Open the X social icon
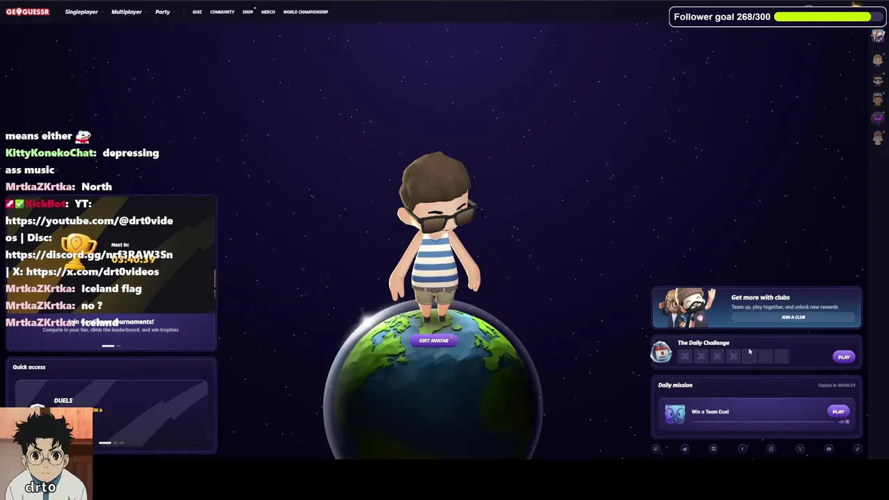Screen dimensions: 889x500 pyautogui.click(x=800, y=449)
